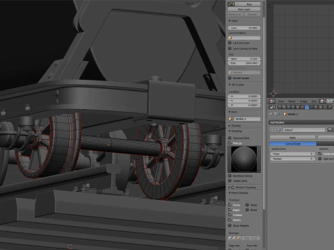Click the Subdivisions View level field
This screenshot has width=334, height=250.
click(x=293, y=153)
